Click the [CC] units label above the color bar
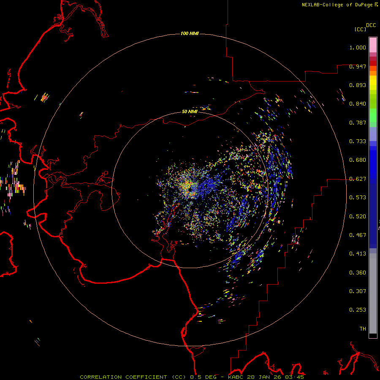The image size is (380, 380). 361,29
